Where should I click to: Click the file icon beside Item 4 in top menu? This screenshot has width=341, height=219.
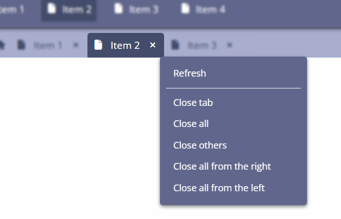185,9
